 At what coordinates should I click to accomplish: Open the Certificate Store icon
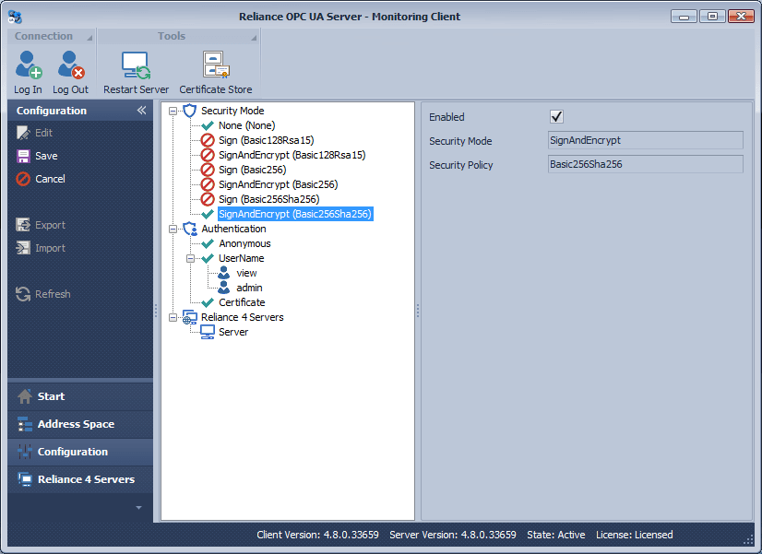(x=215, y=65)
